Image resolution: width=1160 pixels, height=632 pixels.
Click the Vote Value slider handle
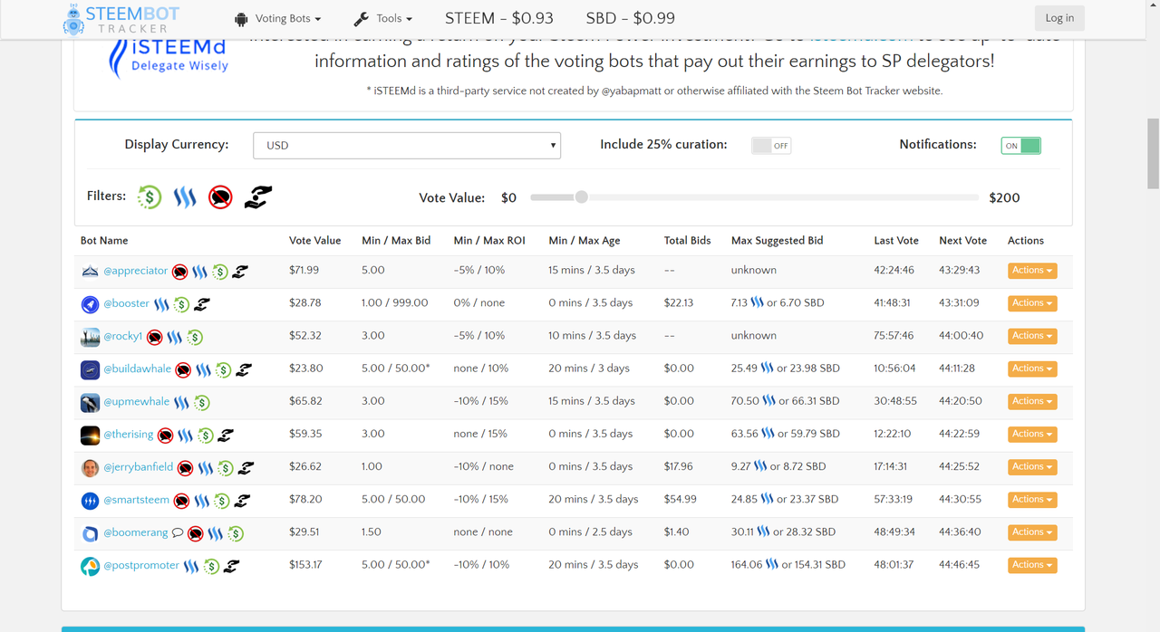click(581, 196)
